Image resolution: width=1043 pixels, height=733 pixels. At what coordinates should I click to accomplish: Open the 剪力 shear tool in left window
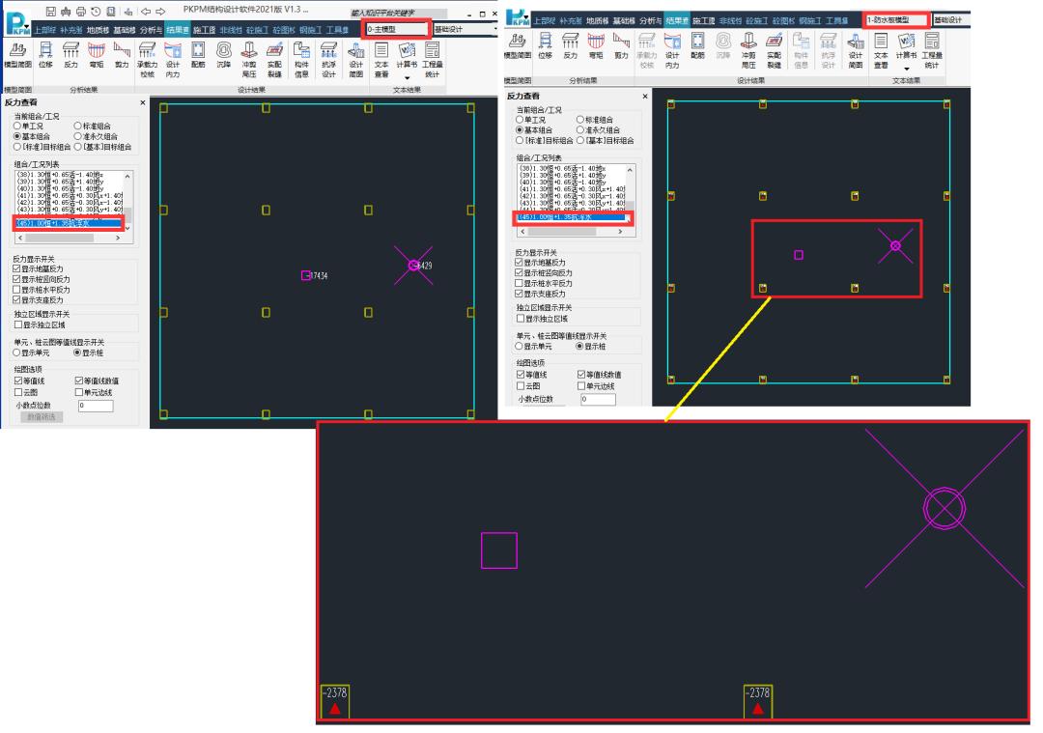(x=122, y=55)
